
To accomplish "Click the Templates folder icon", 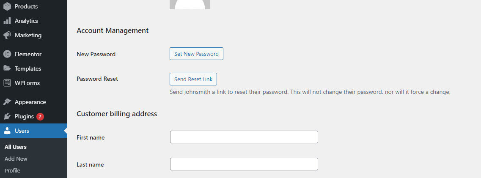I will [x=7, y=68].
